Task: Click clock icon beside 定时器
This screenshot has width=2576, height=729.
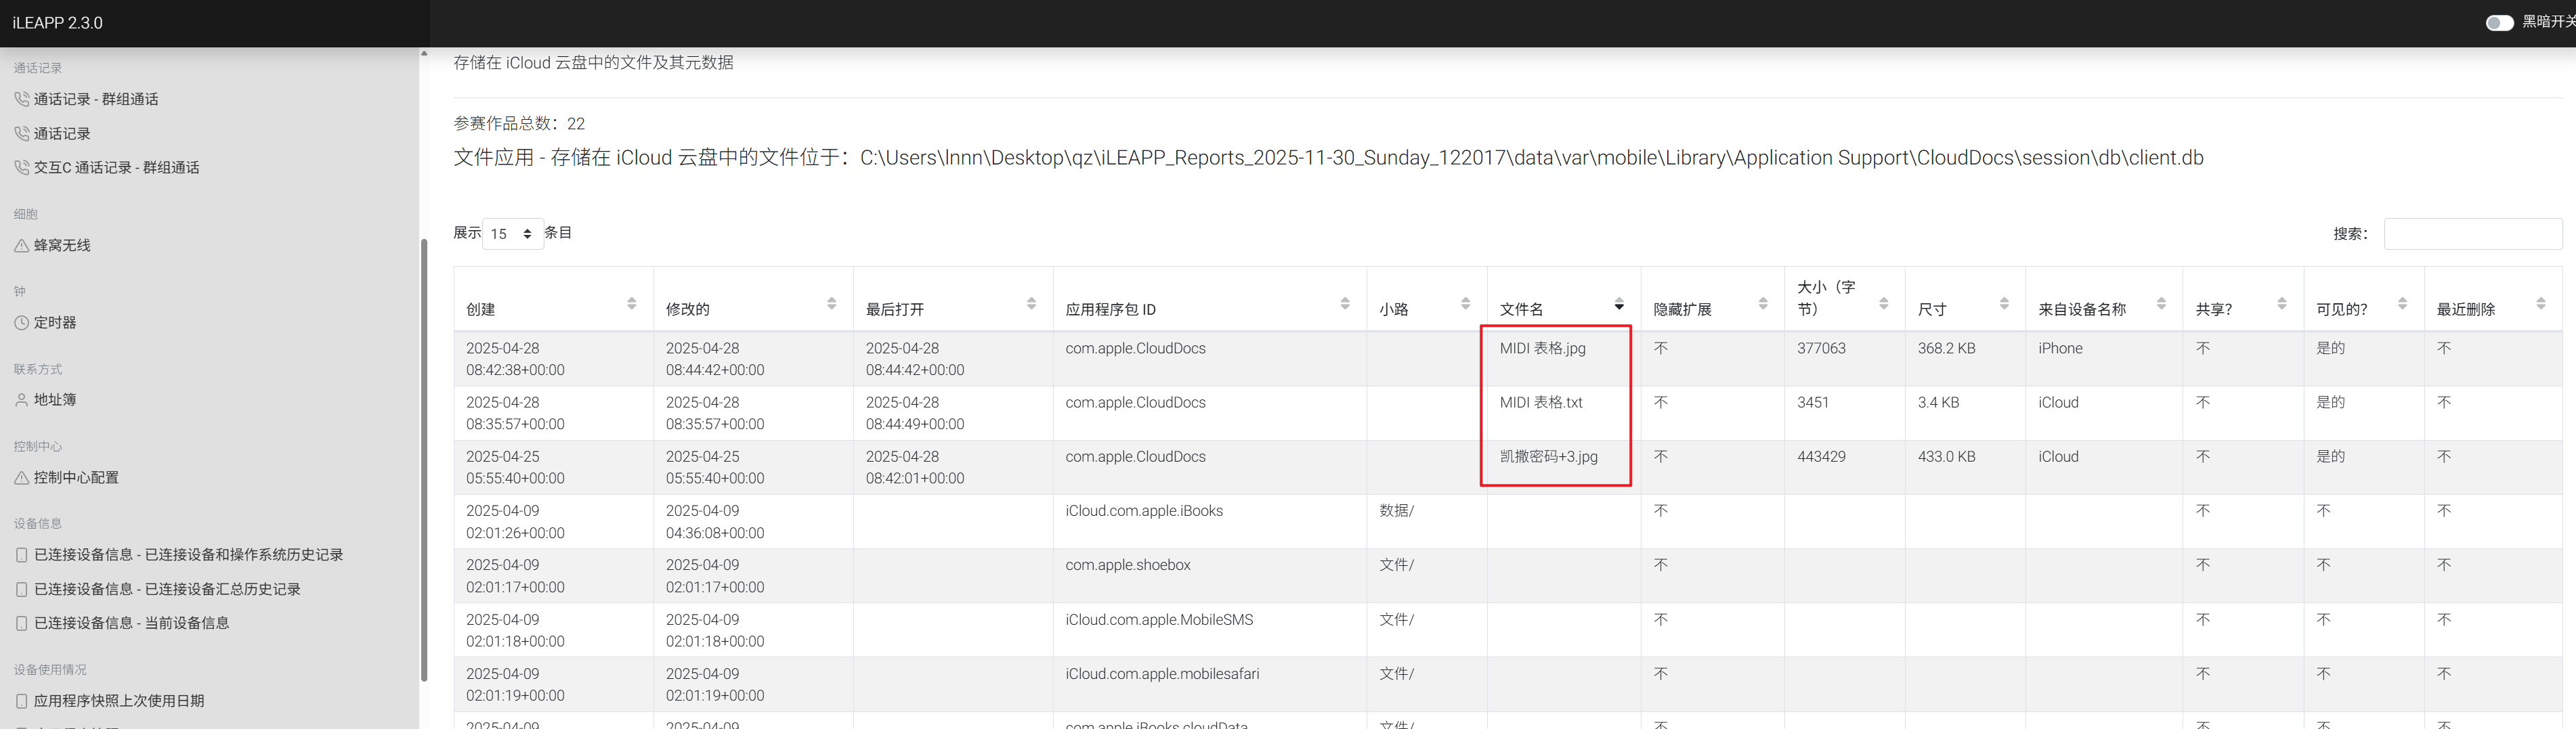Action: [21, 322]
